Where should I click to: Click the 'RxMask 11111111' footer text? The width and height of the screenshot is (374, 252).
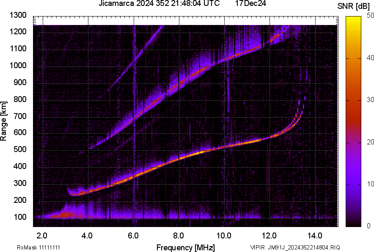(38, 247)
